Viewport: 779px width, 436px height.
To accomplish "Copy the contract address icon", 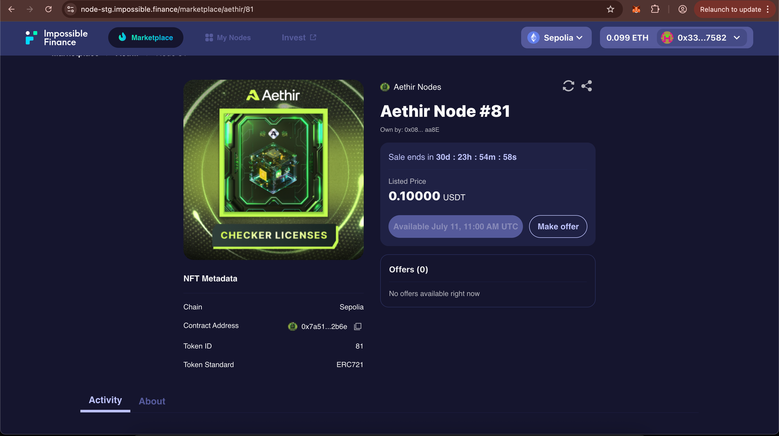I will (358, 326).
